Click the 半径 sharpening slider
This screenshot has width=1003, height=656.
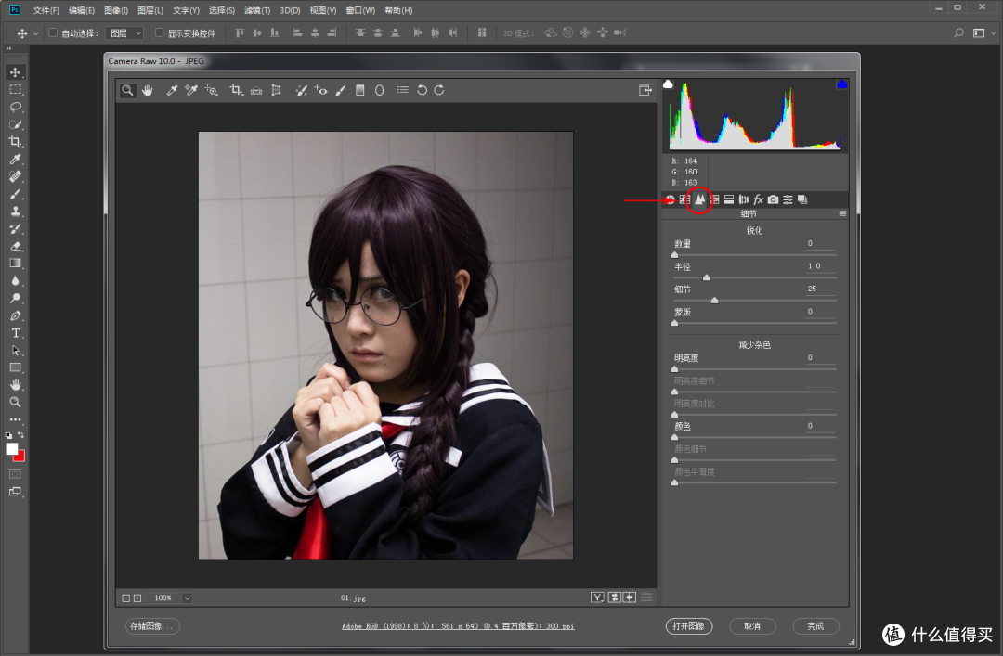706,276
